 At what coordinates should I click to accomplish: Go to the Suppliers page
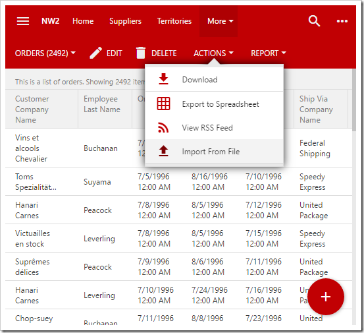coord(125,21)
